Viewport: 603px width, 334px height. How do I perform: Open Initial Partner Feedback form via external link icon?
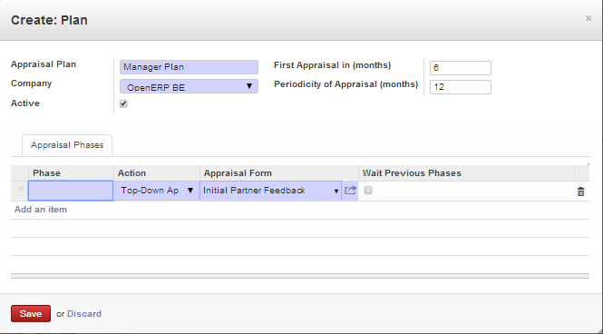(x=350, y=190)
